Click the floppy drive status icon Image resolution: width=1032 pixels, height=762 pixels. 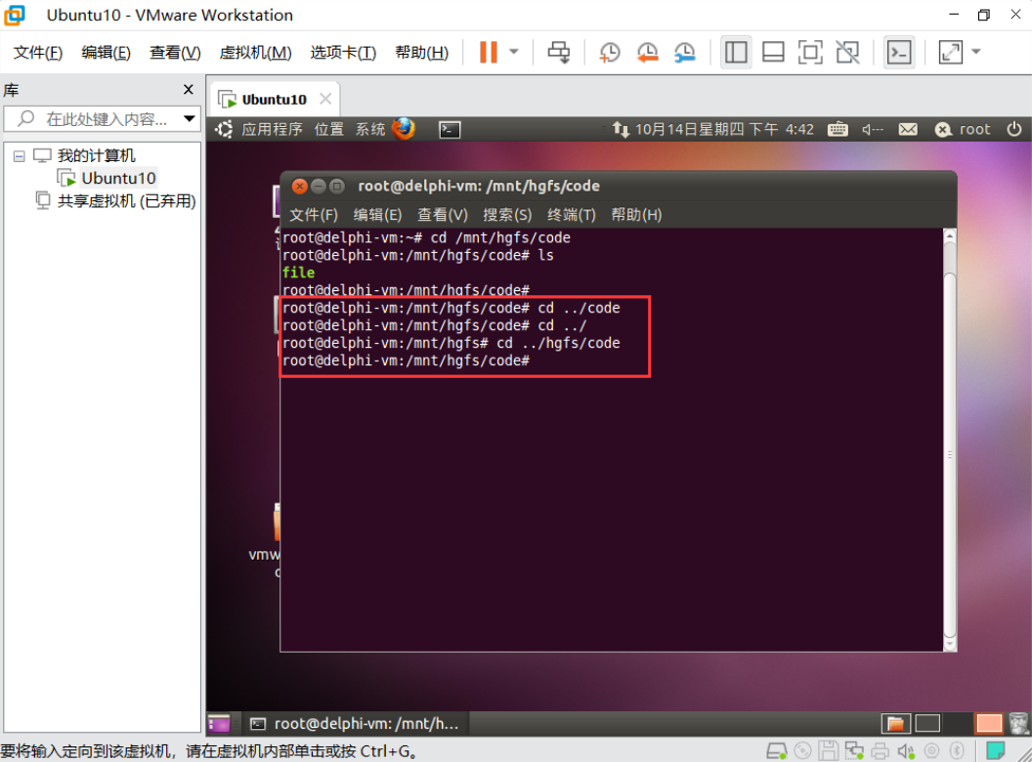(829, 750)
